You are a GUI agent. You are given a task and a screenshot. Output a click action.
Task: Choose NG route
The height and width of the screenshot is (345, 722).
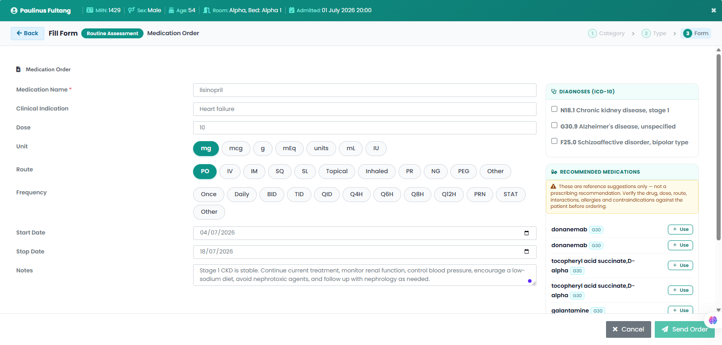click(435, 171)
